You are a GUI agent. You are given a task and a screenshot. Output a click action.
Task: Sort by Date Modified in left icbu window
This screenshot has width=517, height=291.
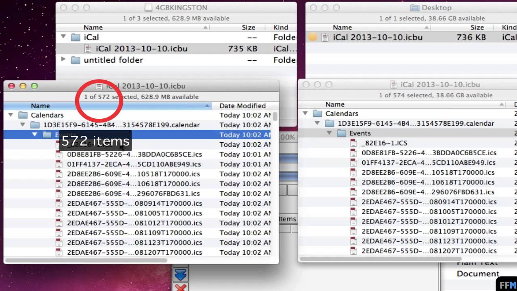(242, 106)
